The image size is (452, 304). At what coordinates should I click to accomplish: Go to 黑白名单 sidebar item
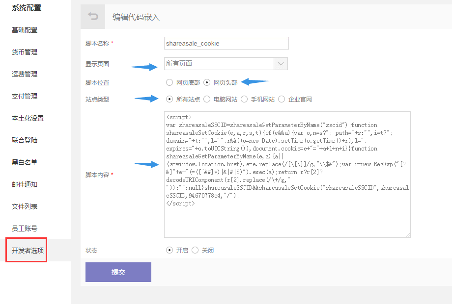(25, 162)
